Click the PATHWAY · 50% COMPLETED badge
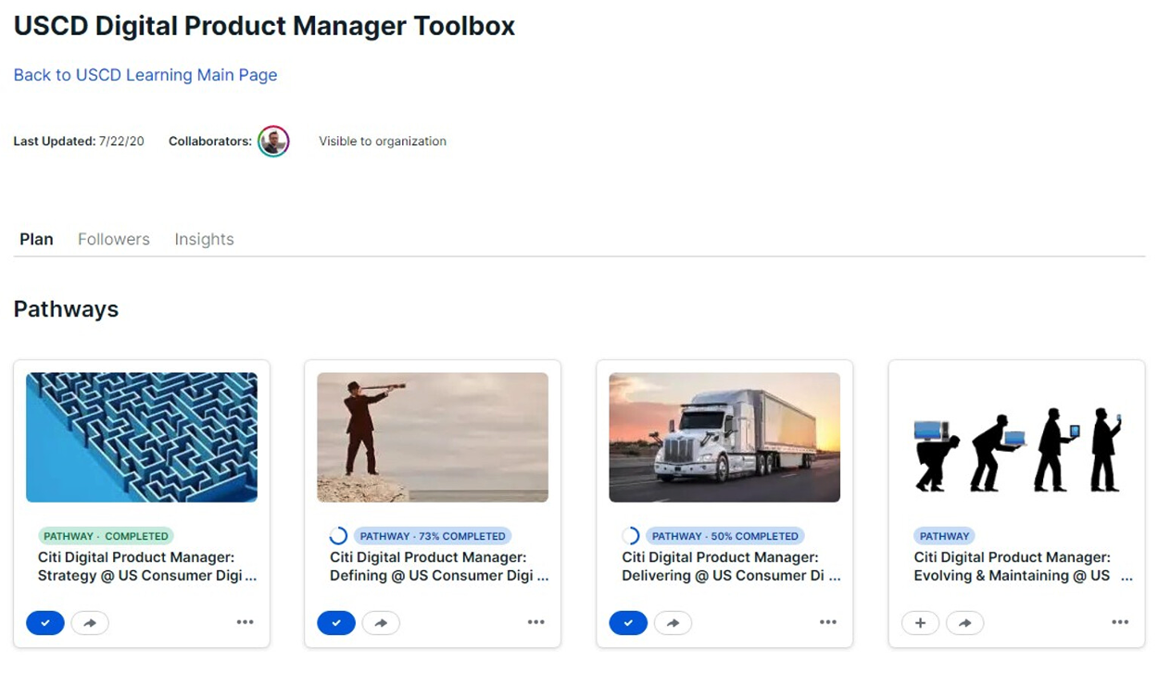 [724, 536]
